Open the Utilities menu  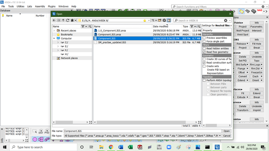[x=21, y=6]
